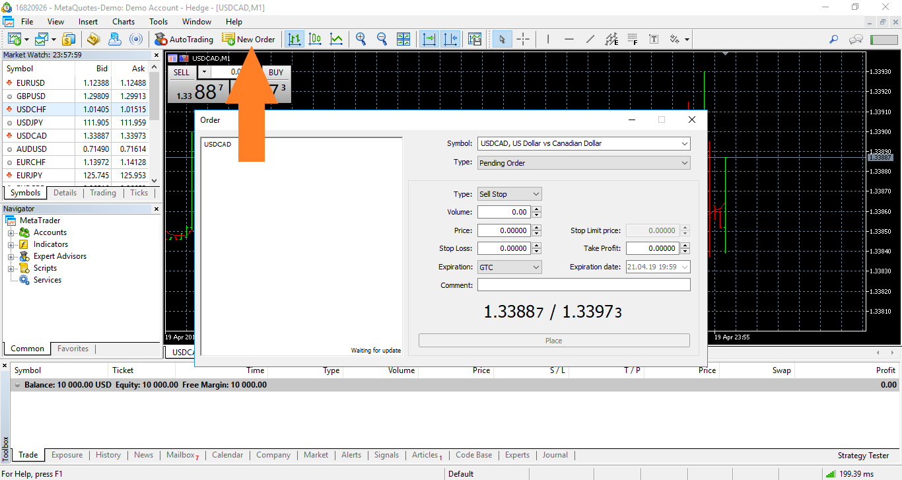Viewport: 902px width, 480px height.
Task: Select the Ticks tab in Market Watch
Action: point(139,193)
